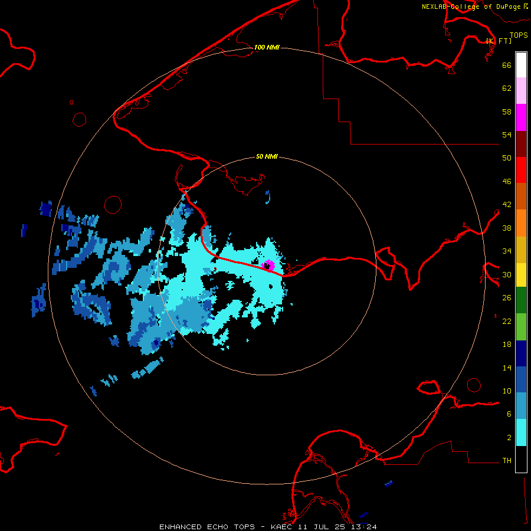Viewport: 531px width, 531px height.
Task: Click the medium blue 10 kft swatch
Action: (521, 379)
